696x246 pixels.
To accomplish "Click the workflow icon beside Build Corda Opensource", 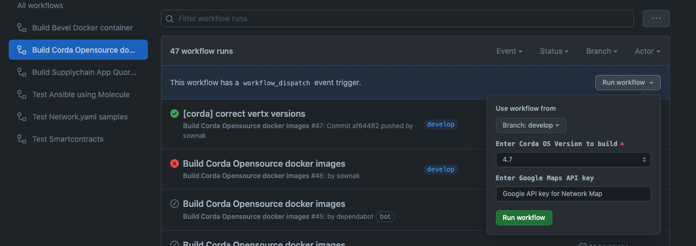I will coord(22,50).
